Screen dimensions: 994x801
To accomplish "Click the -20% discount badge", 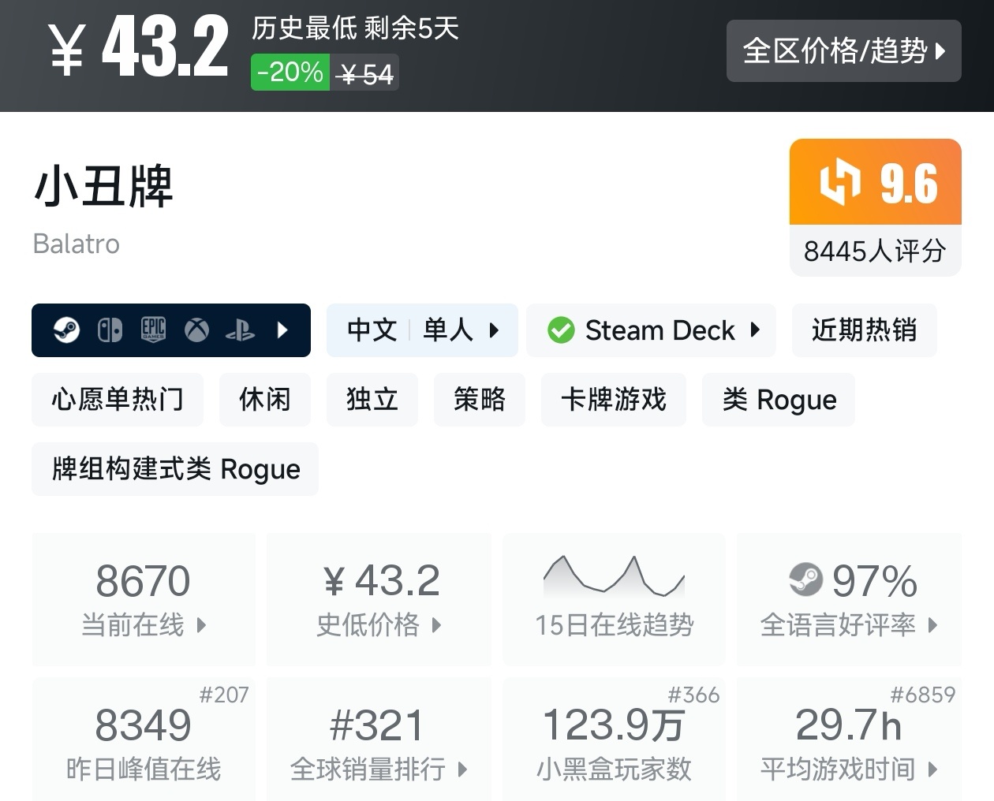I will coord(290,73).
